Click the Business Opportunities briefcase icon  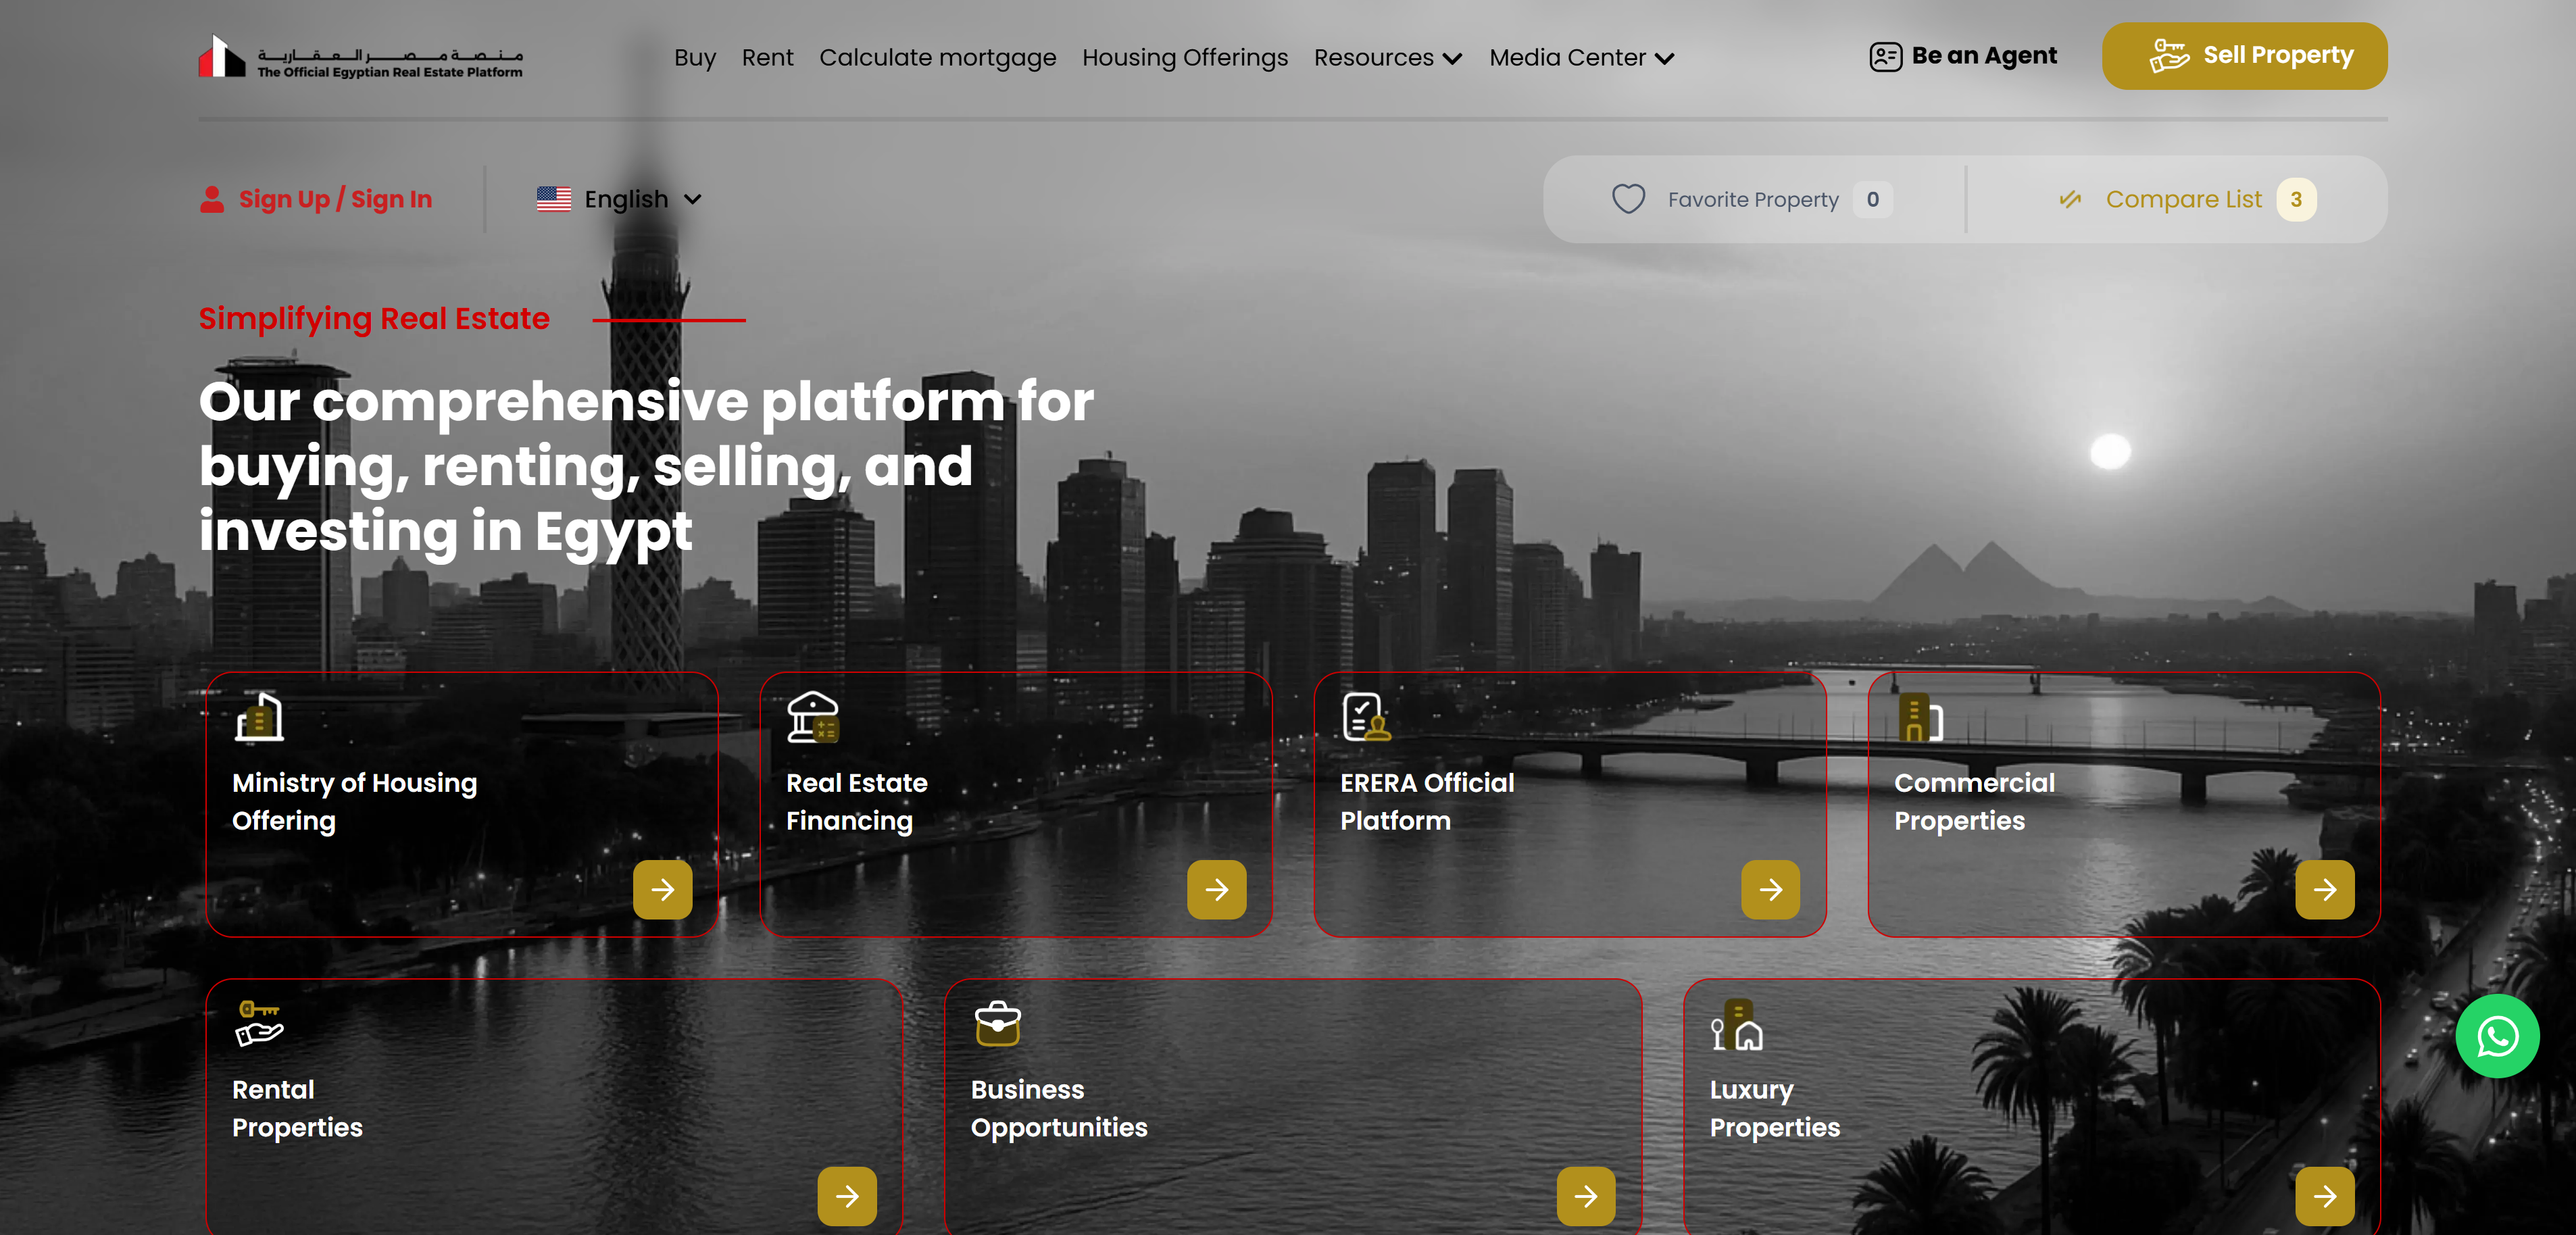coord(997,1023)
